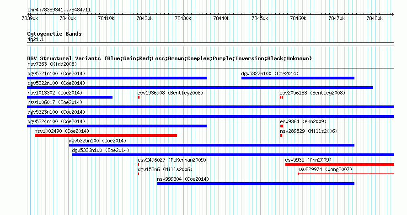Click the nsv289529 (Mills2006) red marker
The image size is (407, 215).
click(x=281, y=136)
